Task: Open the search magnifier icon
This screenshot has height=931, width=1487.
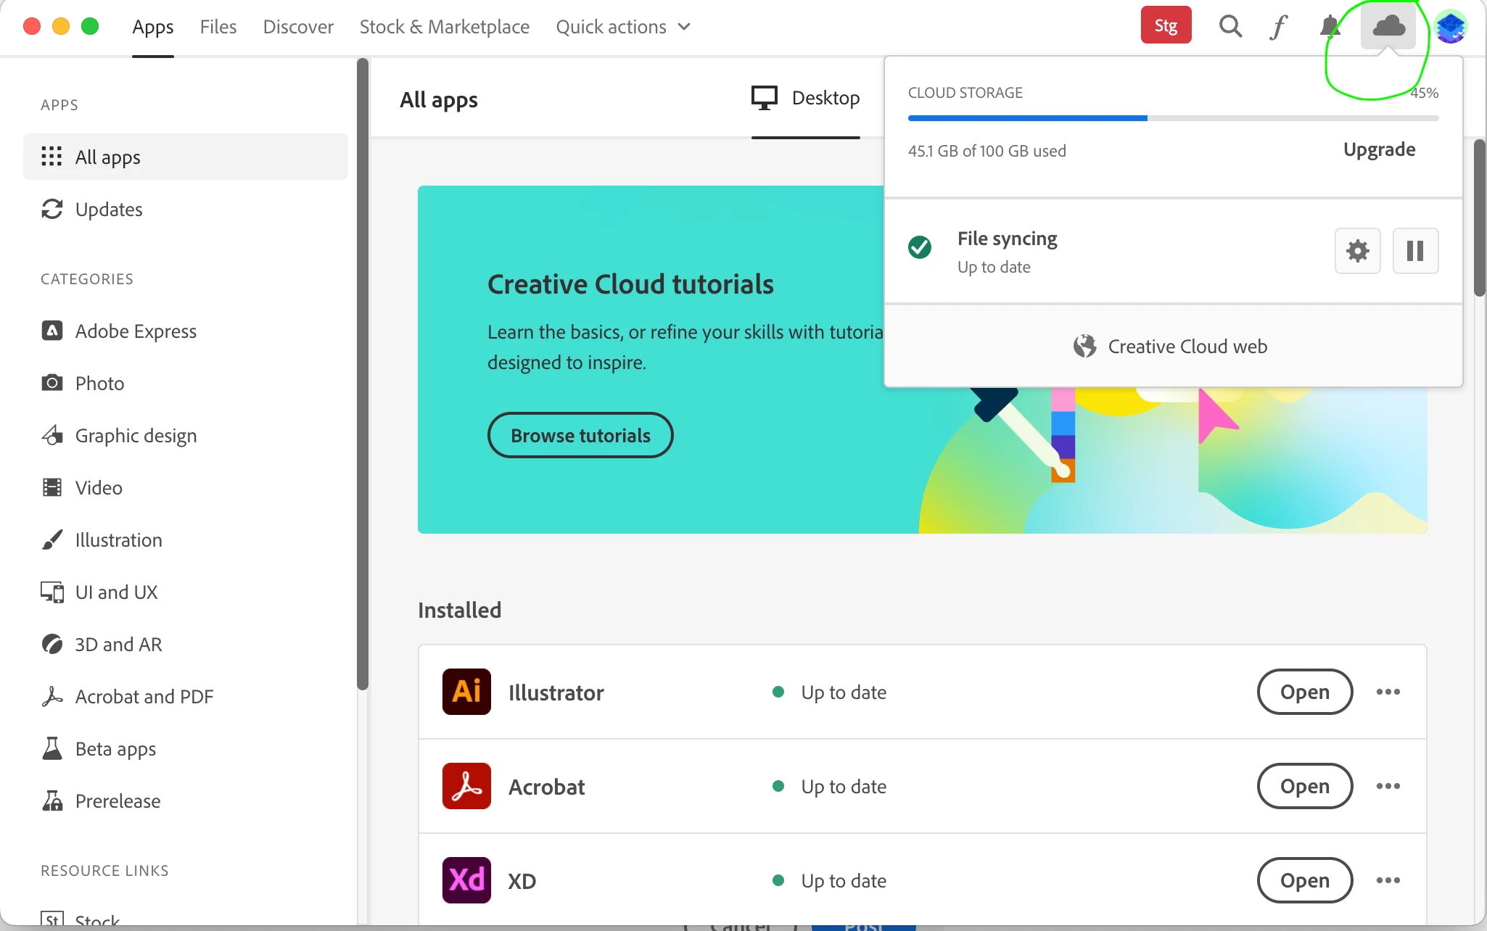Action: pyautogui.click(x=1230, y=27)
